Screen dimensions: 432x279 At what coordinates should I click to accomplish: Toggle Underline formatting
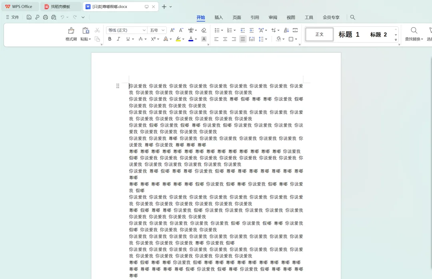coord(128,39)
